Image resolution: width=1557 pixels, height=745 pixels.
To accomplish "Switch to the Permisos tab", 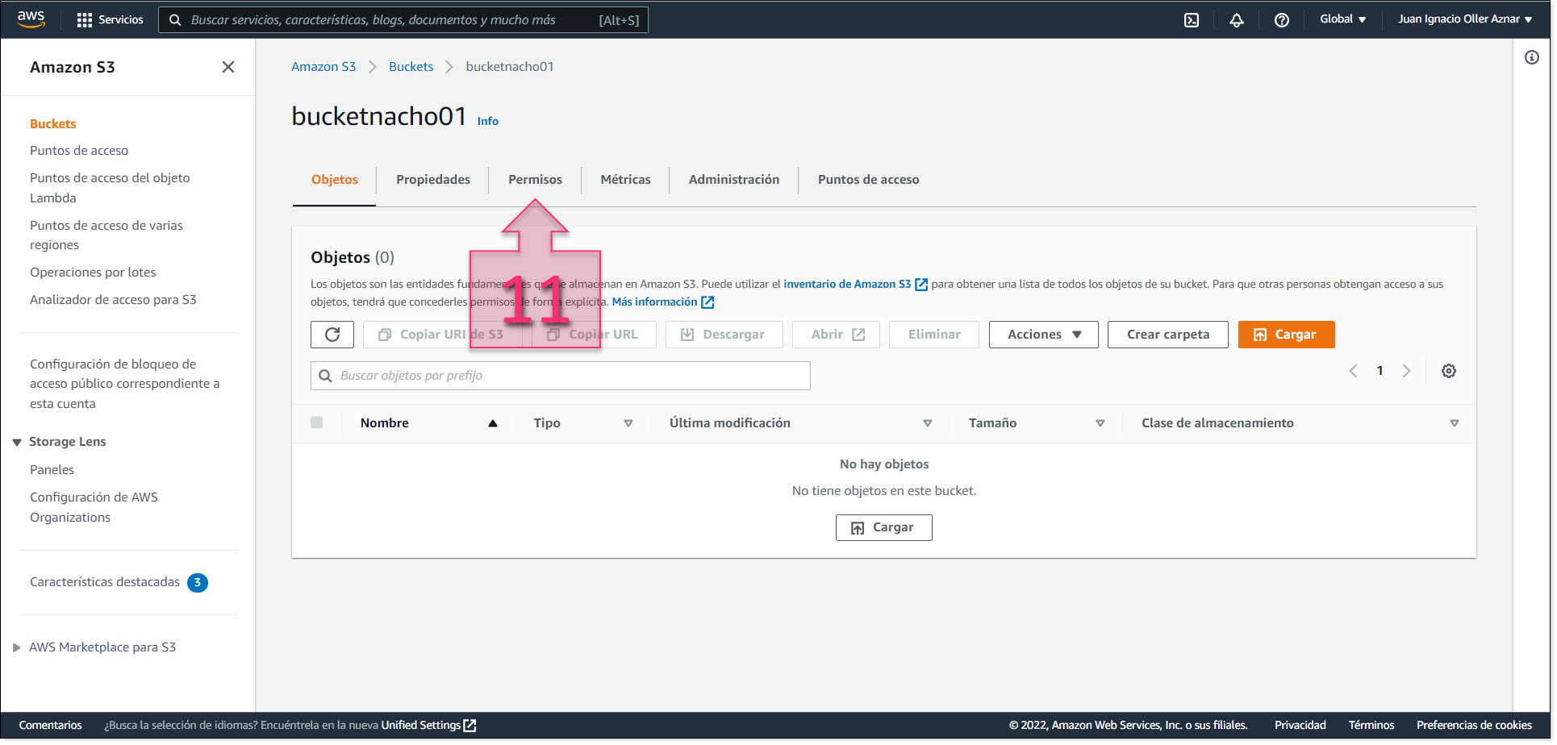I will click(535, 180).
